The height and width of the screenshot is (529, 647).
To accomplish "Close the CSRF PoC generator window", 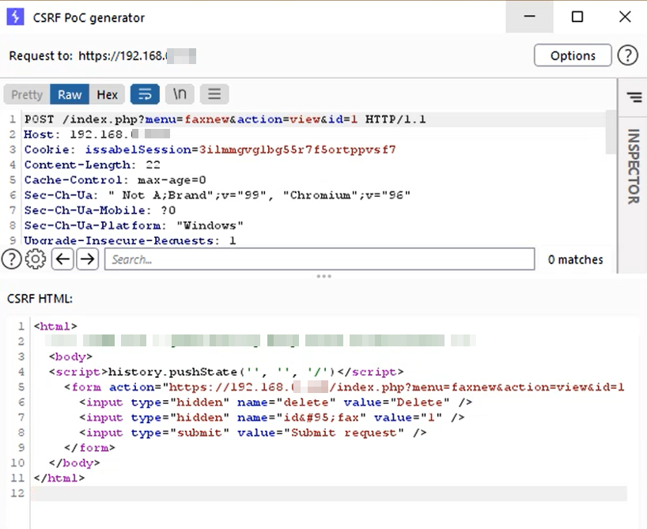I will click(x=625, y=17).
